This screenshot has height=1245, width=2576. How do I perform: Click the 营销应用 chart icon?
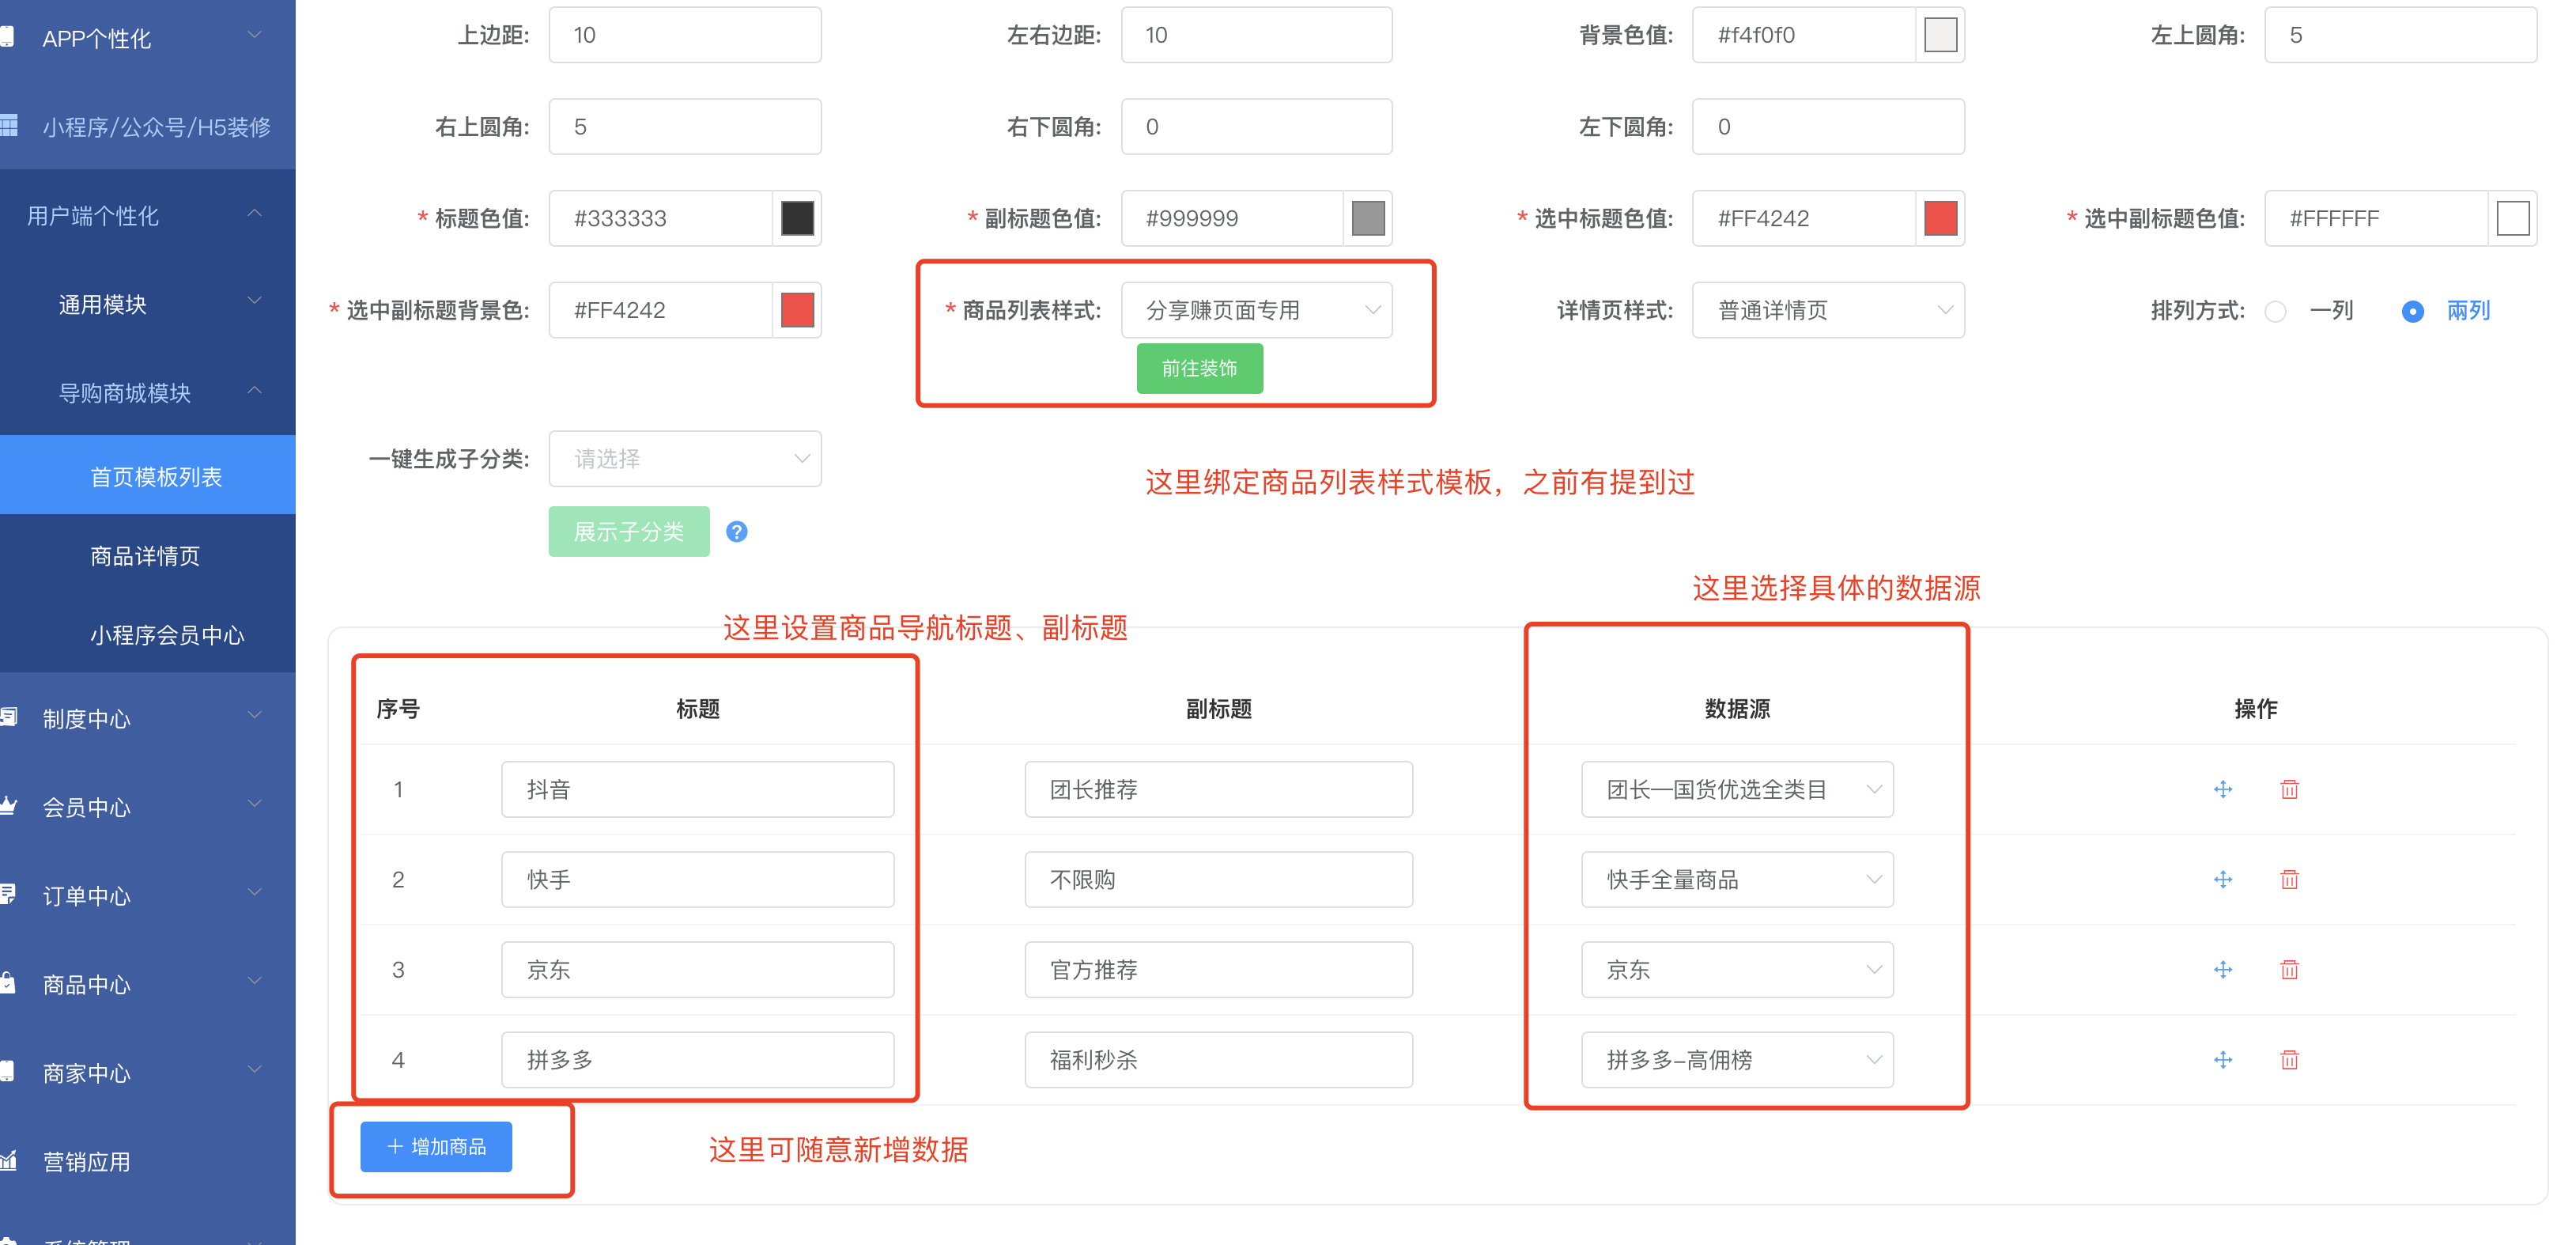[8, 1160]
